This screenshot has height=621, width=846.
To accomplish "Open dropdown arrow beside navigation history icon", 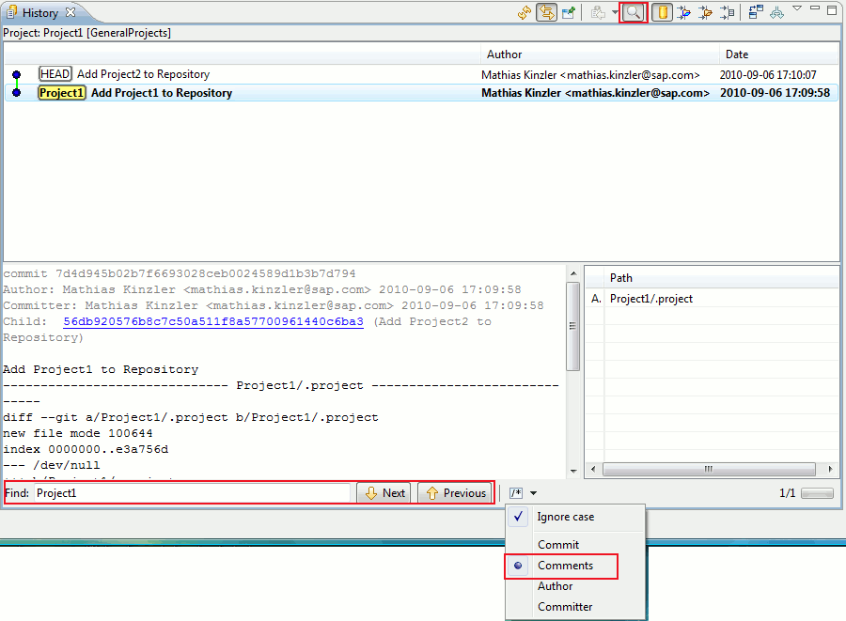I will coord(615,12).
